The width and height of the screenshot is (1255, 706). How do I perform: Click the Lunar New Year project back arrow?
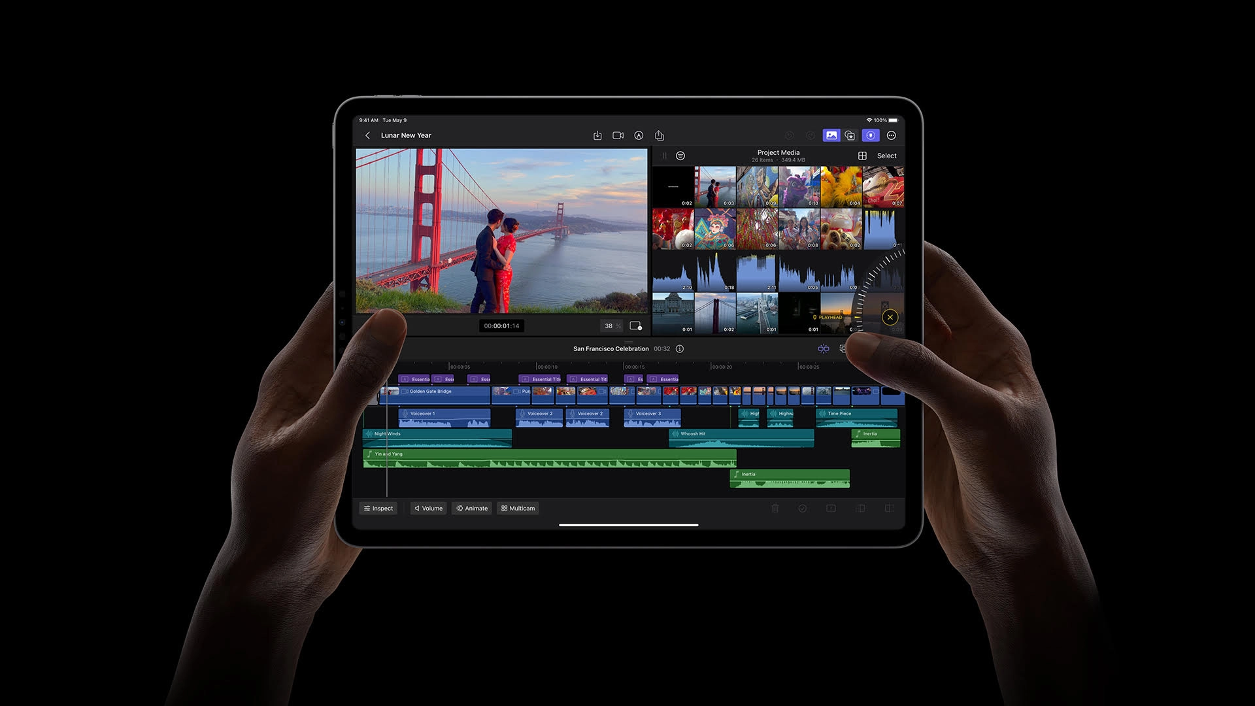[367, 135]
